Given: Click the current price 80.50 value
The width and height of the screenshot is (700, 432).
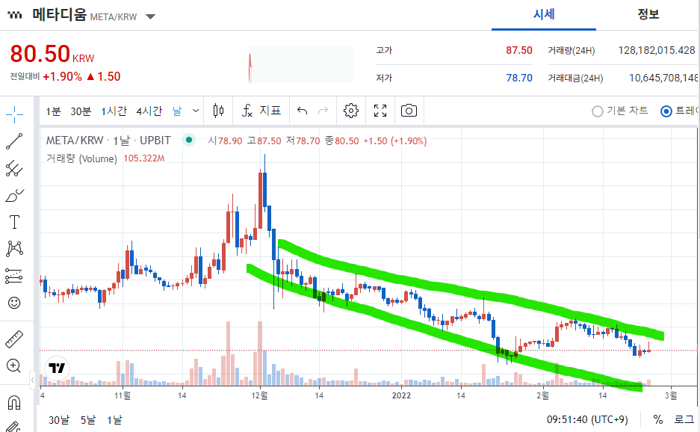Looking at the screenshot, I should [x=40, y=54].
